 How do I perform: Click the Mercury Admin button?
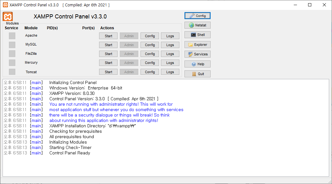[129, 63]
